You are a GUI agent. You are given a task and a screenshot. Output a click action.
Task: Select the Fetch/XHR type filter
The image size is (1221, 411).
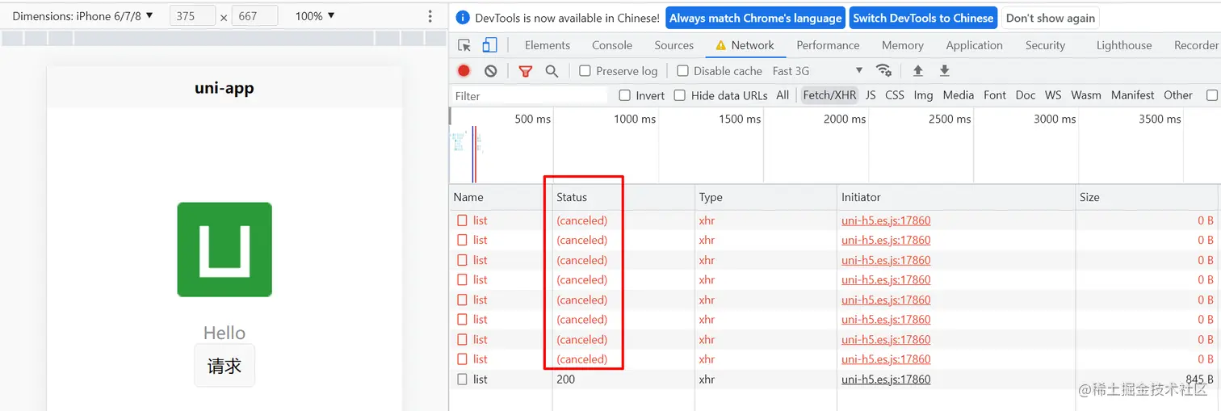829,95
